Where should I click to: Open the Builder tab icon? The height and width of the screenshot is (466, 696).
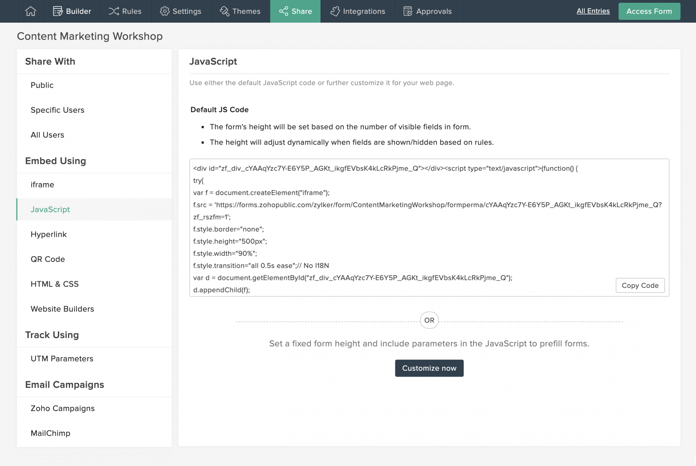tap(58, 11)
